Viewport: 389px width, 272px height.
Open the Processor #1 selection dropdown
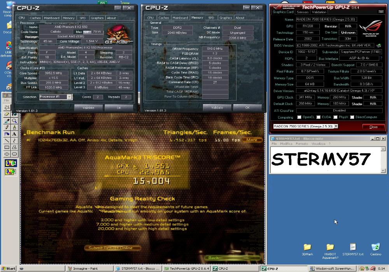coord(70,97)
